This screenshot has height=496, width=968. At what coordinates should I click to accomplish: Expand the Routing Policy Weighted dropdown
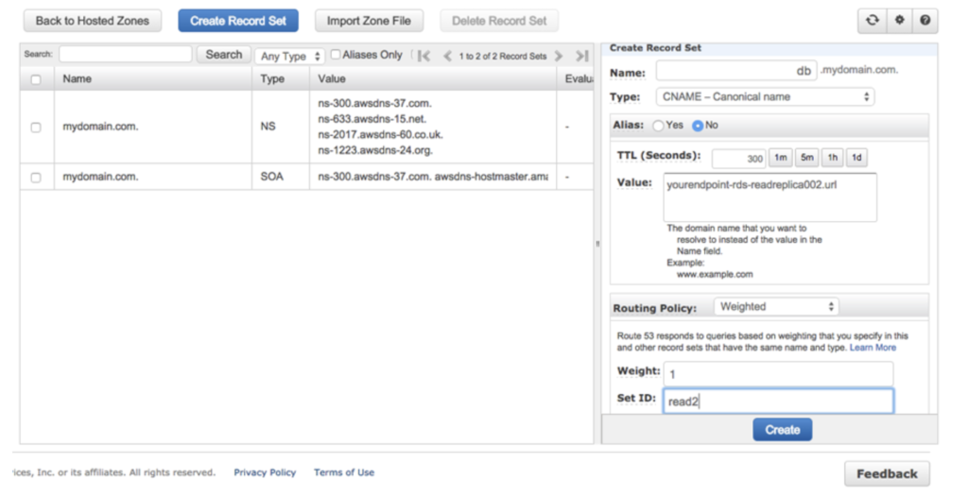(775, 307)
